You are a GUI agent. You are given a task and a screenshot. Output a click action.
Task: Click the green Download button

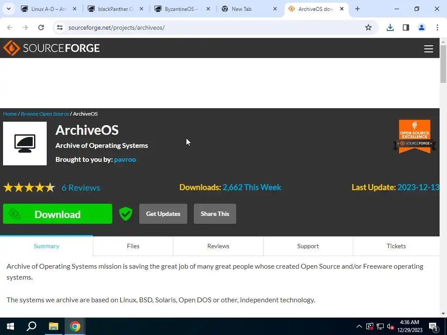[58, 214]
